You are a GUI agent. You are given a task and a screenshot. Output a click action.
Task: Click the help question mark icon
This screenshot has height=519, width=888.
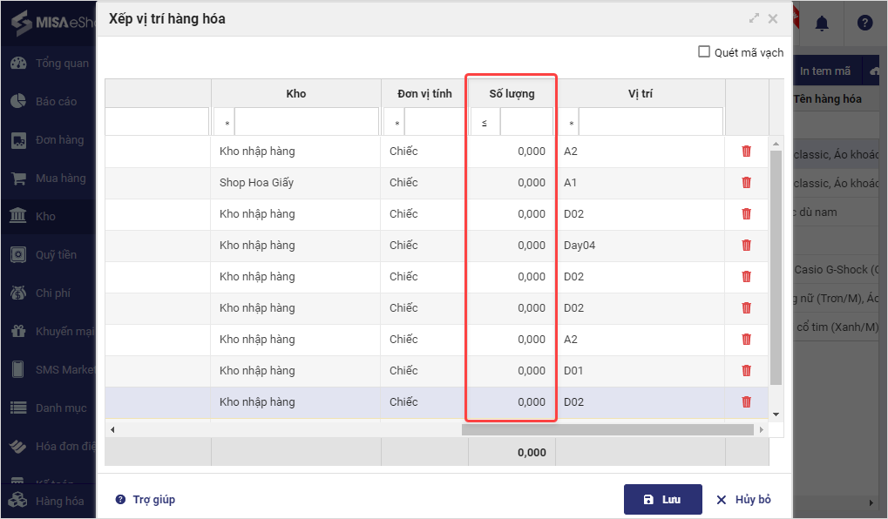[864, 24]
